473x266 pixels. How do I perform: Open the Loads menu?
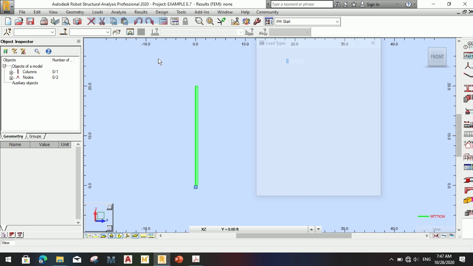(98, 12)
